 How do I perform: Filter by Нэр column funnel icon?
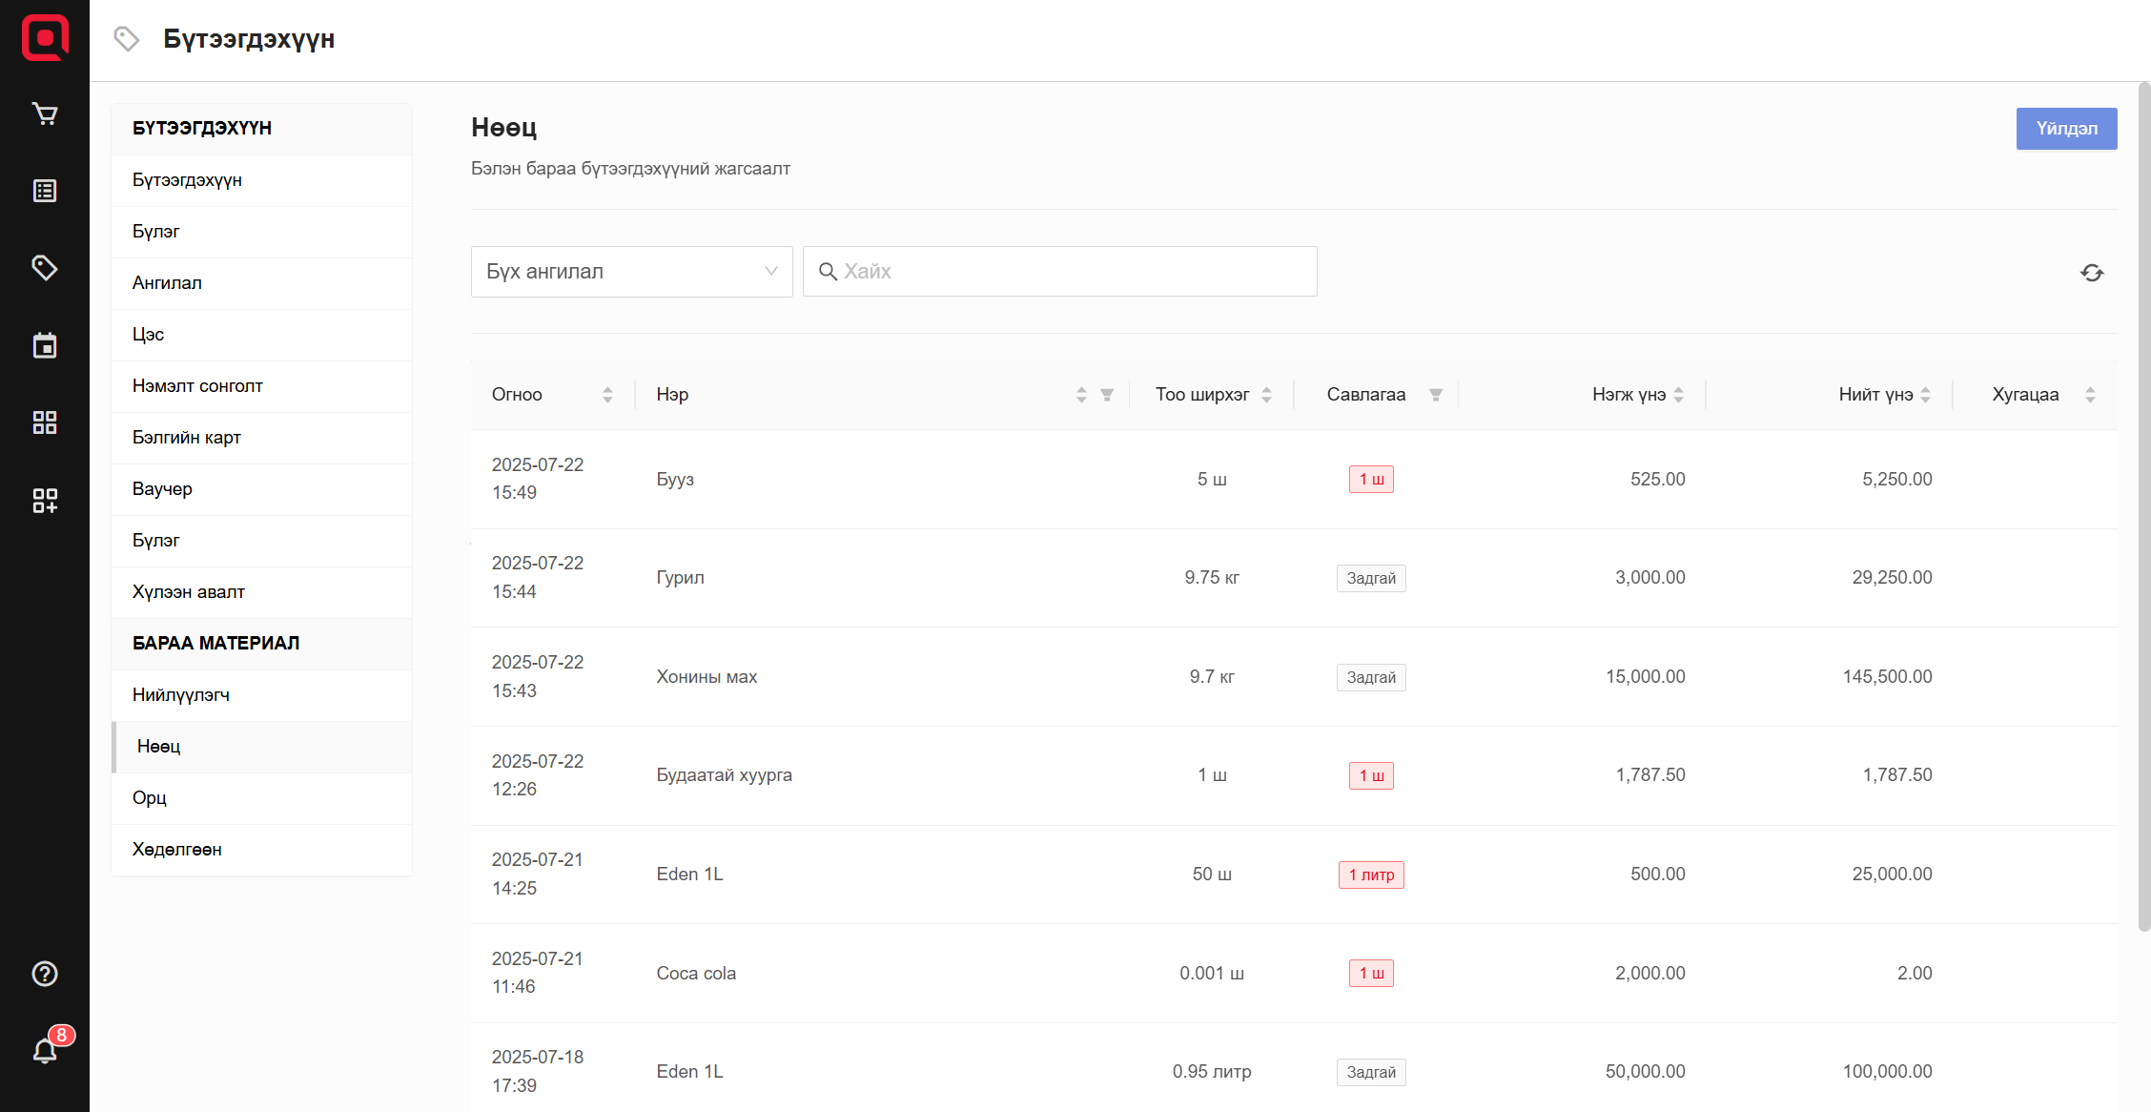[x=1107, y=395]
